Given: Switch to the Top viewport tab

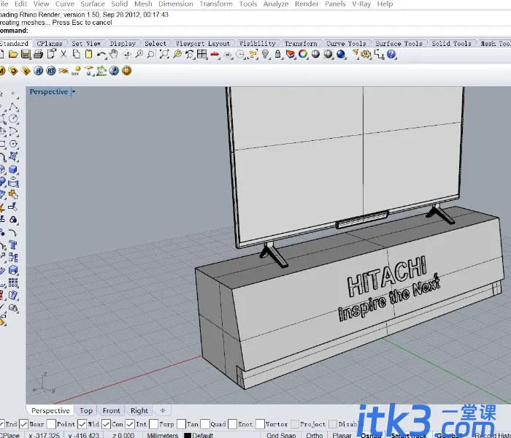Looking at the screenshot, I should click(x=86, y=410).
